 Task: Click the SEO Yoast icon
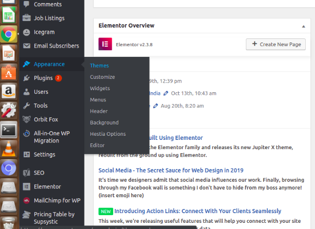26,173
